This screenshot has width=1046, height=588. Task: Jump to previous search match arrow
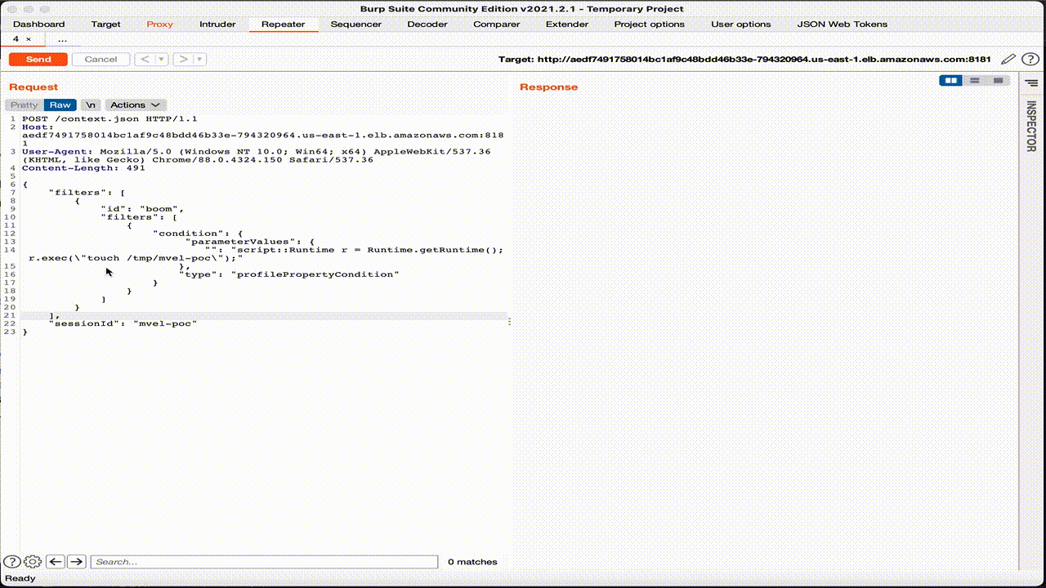56,562
